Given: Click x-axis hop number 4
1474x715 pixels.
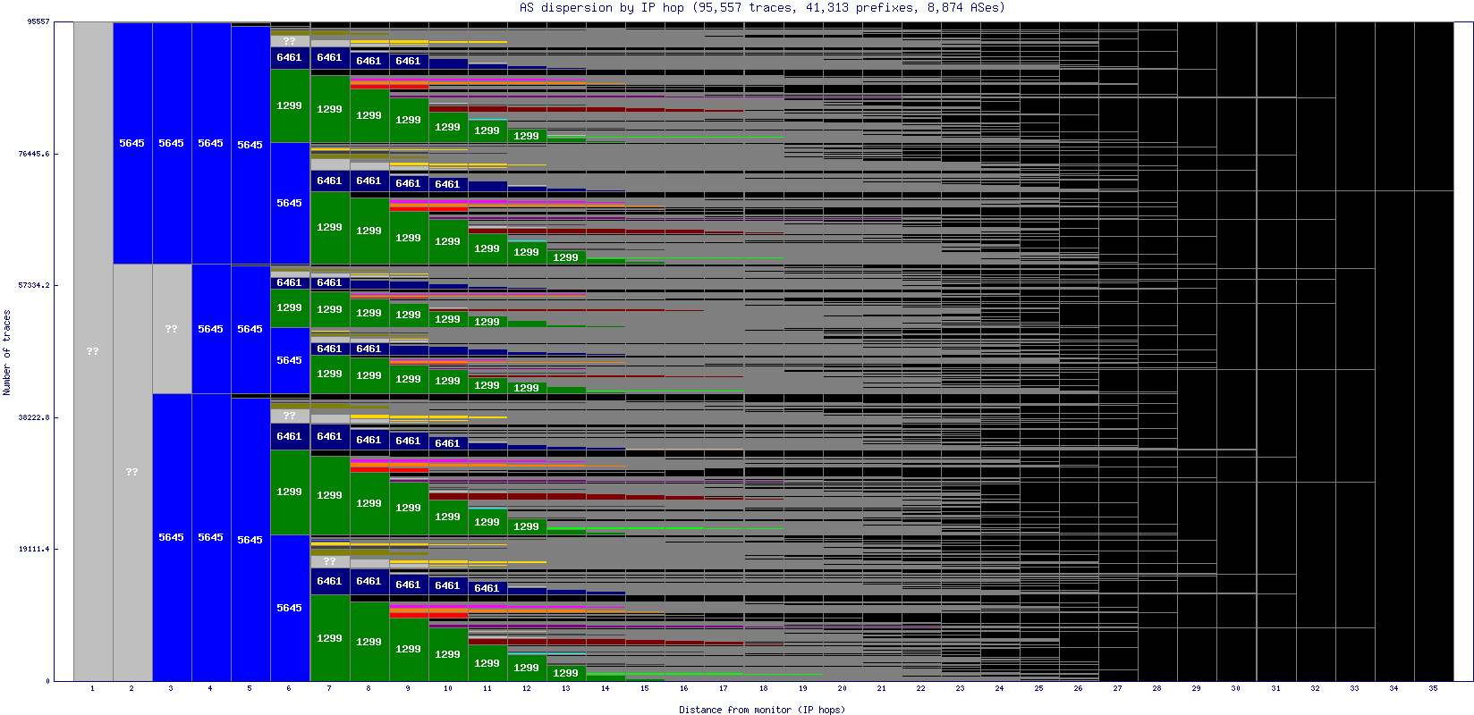Looking at the screenshot, I should coord(210,688).
